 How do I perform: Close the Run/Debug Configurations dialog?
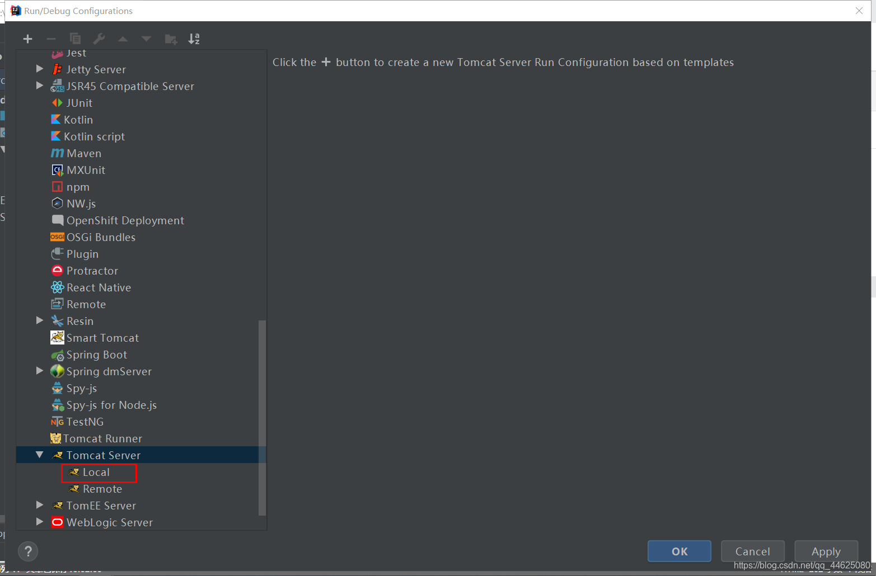tap(859, 11)
